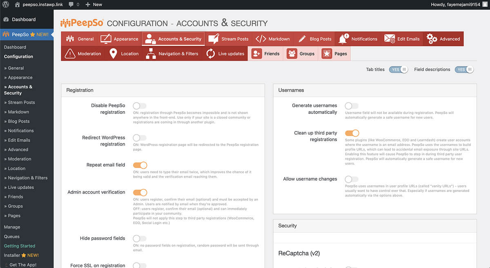
Task: Click the Advanced gears icon
Action: [x=432, y=39]
